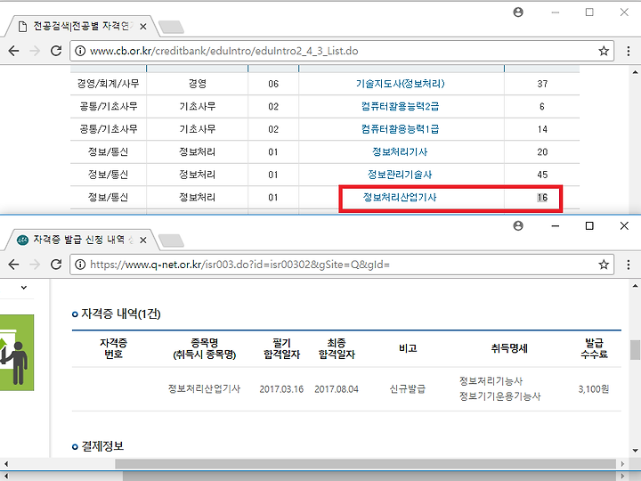The image size is (641, 481).
Task: Open profile icon in cb.or.kr window
Action: coord(518,12)
